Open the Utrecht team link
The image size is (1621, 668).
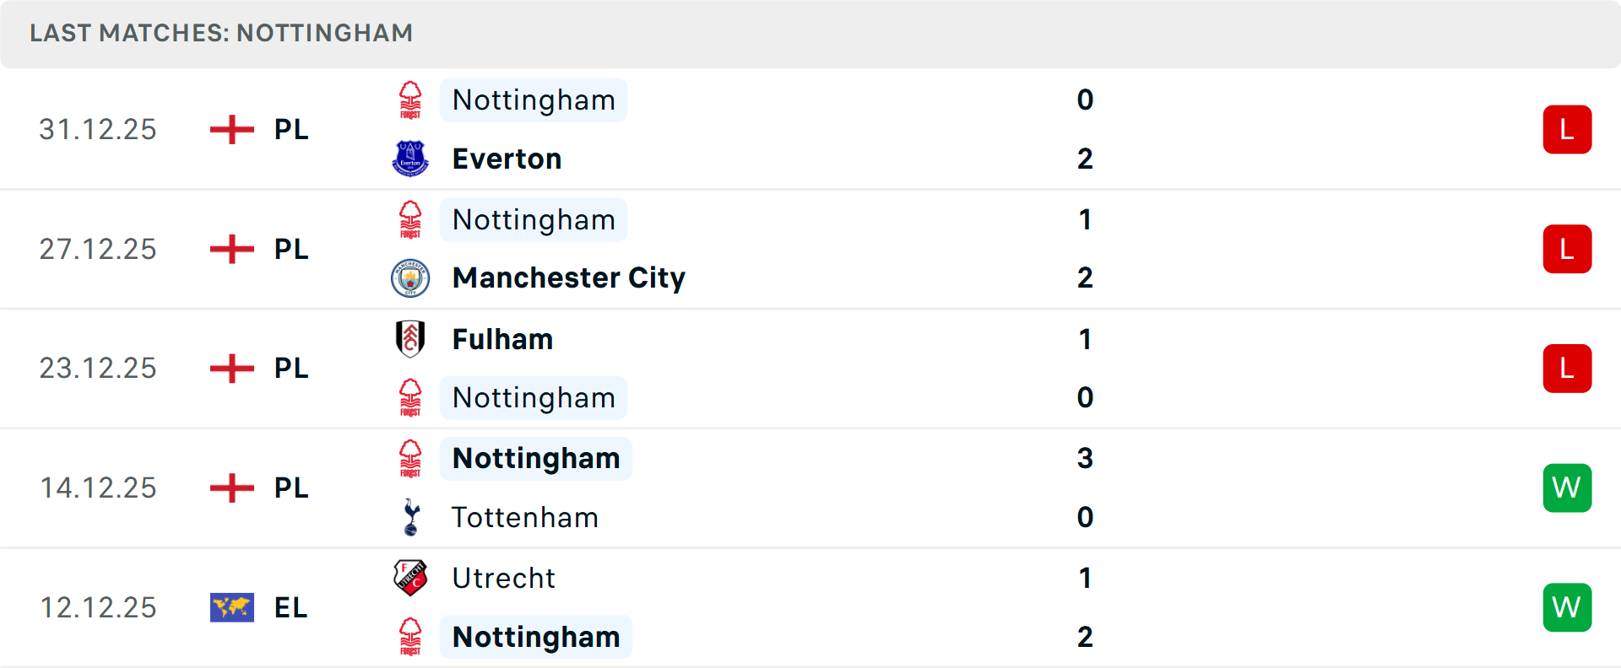coord(504,578)
